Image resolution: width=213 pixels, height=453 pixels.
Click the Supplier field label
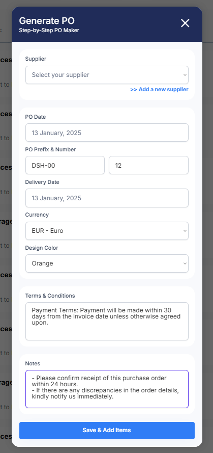click(36, 59)
